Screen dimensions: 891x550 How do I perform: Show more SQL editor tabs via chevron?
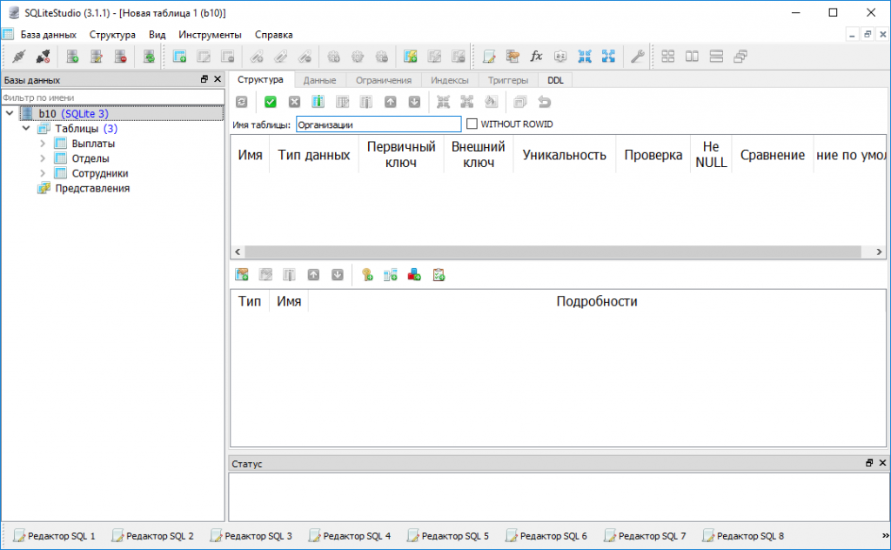tap(885, 535)
